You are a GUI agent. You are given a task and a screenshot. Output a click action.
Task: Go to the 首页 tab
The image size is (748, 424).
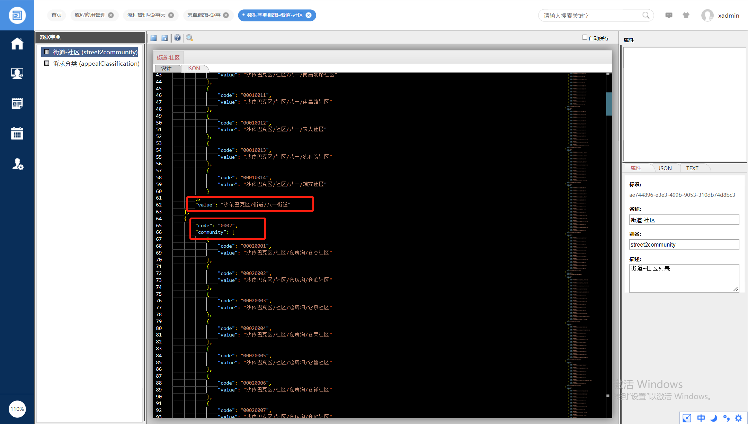56,15
